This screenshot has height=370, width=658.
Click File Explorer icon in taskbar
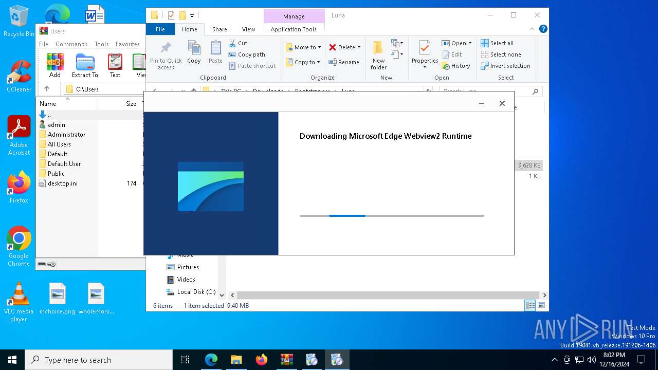(236, 360)
